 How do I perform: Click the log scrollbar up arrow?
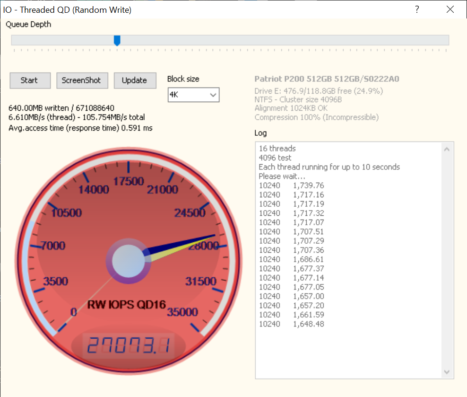[447, 150]
